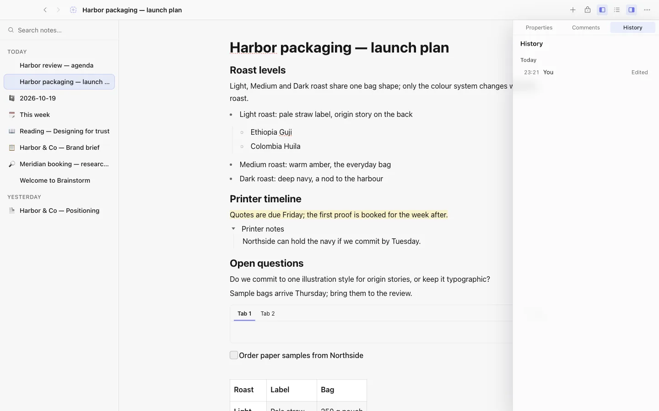Open Harbor & Co — Brand brief note

click(59, 148)
